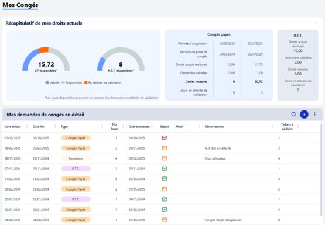This screenshot has height=225, width=325.
Task: Click green status envelope for 02/01/2024 request
Action: pyautogui.click(x=165, y=209)
